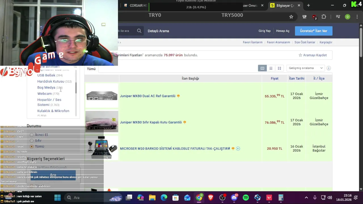Select Harddisk Kutusu category

[51, 81]
